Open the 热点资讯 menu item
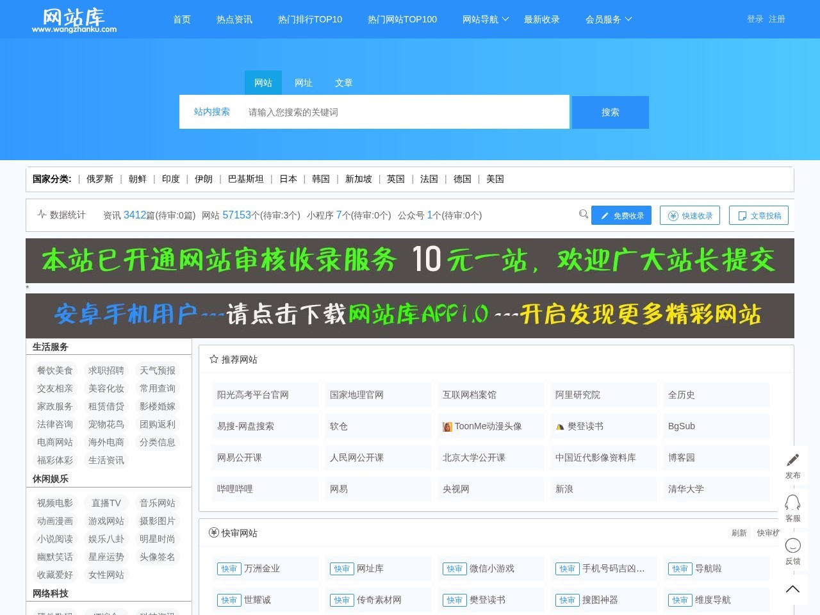Screen dimensions: 820x615 (234, 19)
